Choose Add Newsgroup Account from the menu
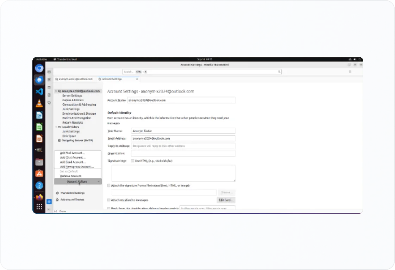This screenshot has width=395, height=270. [x=77, y=167]
